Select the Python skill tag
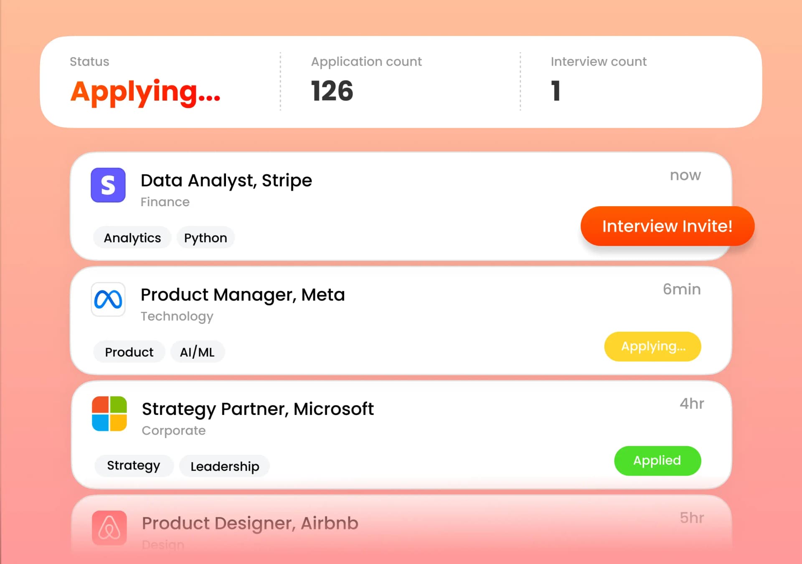 [x=206, y=237]
